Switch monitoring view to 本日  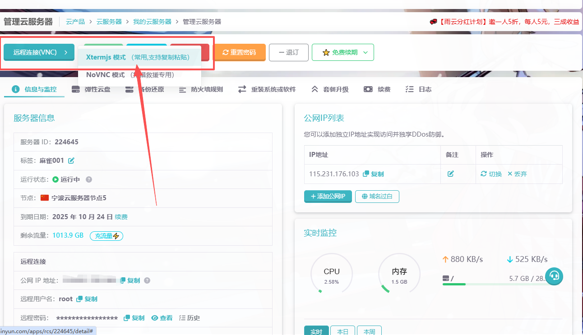coord(342,331)
